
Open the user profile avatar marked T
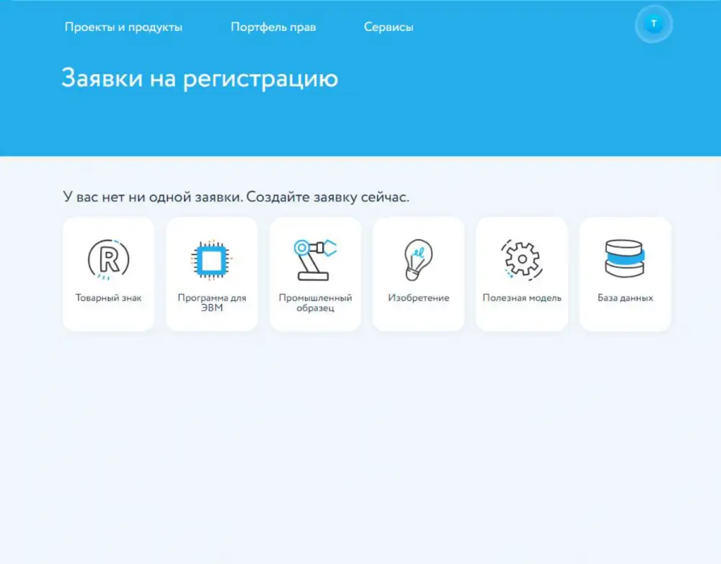click(653, 24)
